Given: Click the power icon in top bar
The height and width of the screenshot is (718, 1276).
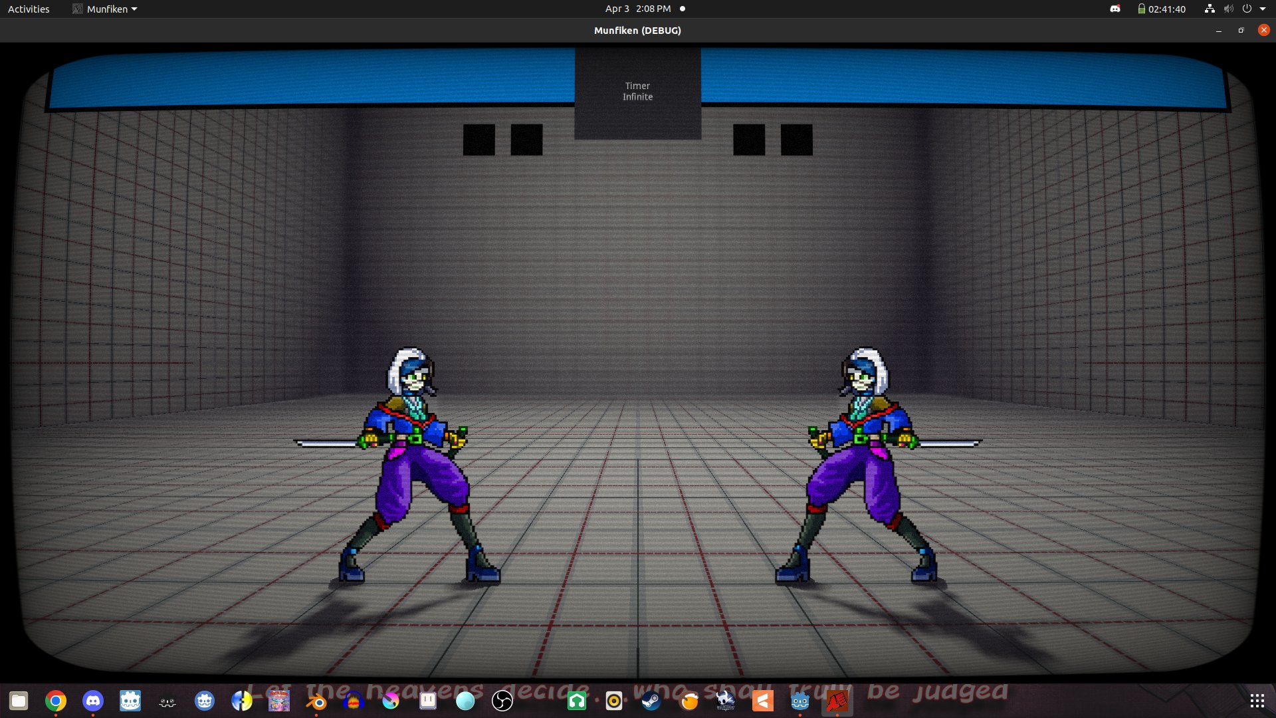Looking at the screenshot, I should 1247,9.
